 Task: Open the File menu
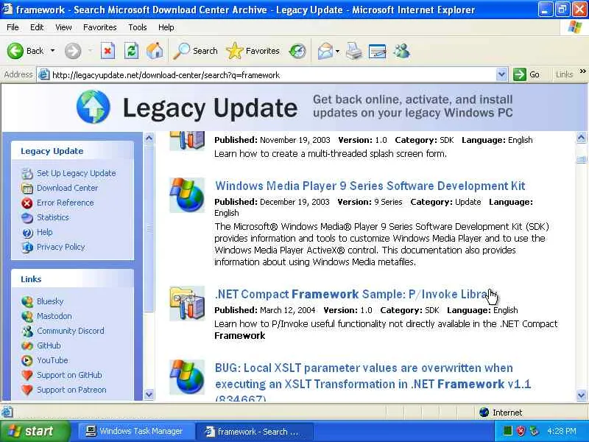pyautogui.click(x=13, y=27)
